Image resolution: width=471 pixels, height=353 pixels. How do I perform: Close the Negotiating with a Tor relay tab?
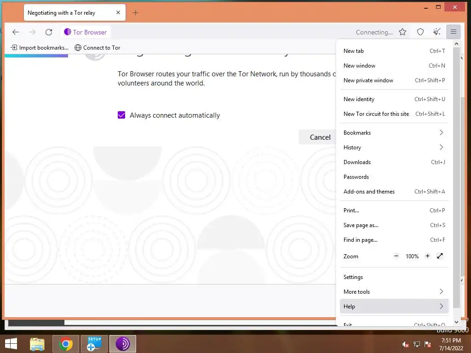coord(118,12)
